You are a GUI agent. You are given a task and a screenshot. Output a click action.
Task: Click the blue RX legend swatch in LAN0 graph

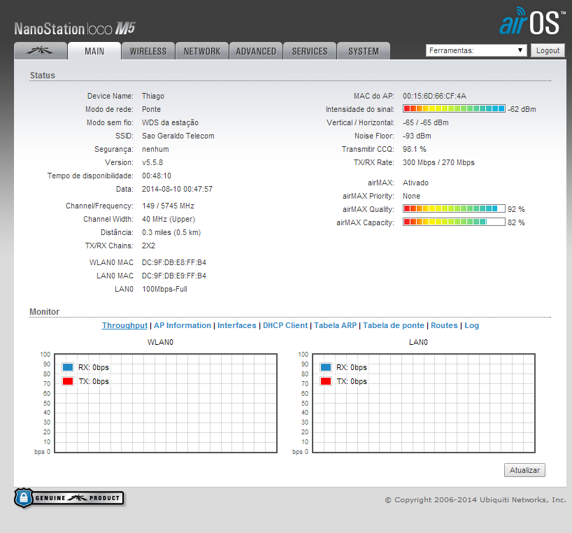pos(326,367)
